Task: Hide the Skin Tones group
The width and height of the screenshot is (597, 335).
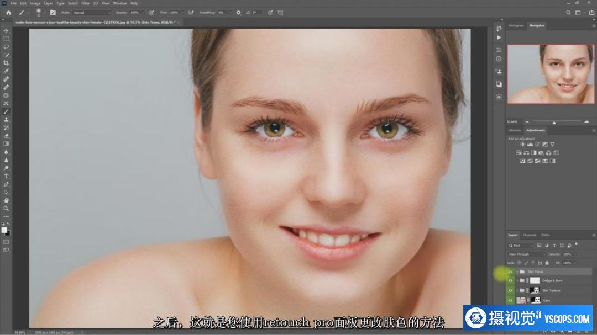Action: (510, 272)
